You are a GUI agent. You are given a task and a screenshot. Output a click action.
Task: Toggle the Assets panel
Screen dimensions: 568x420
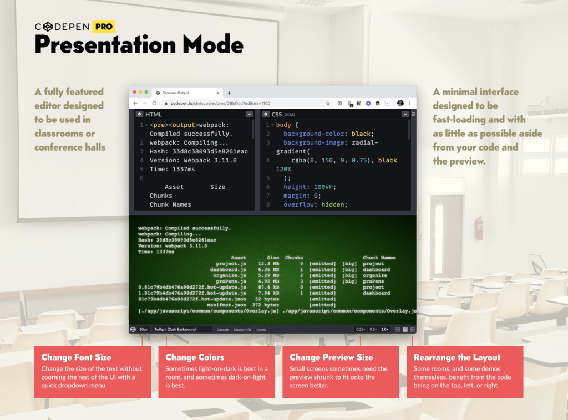tap(261, 329)
